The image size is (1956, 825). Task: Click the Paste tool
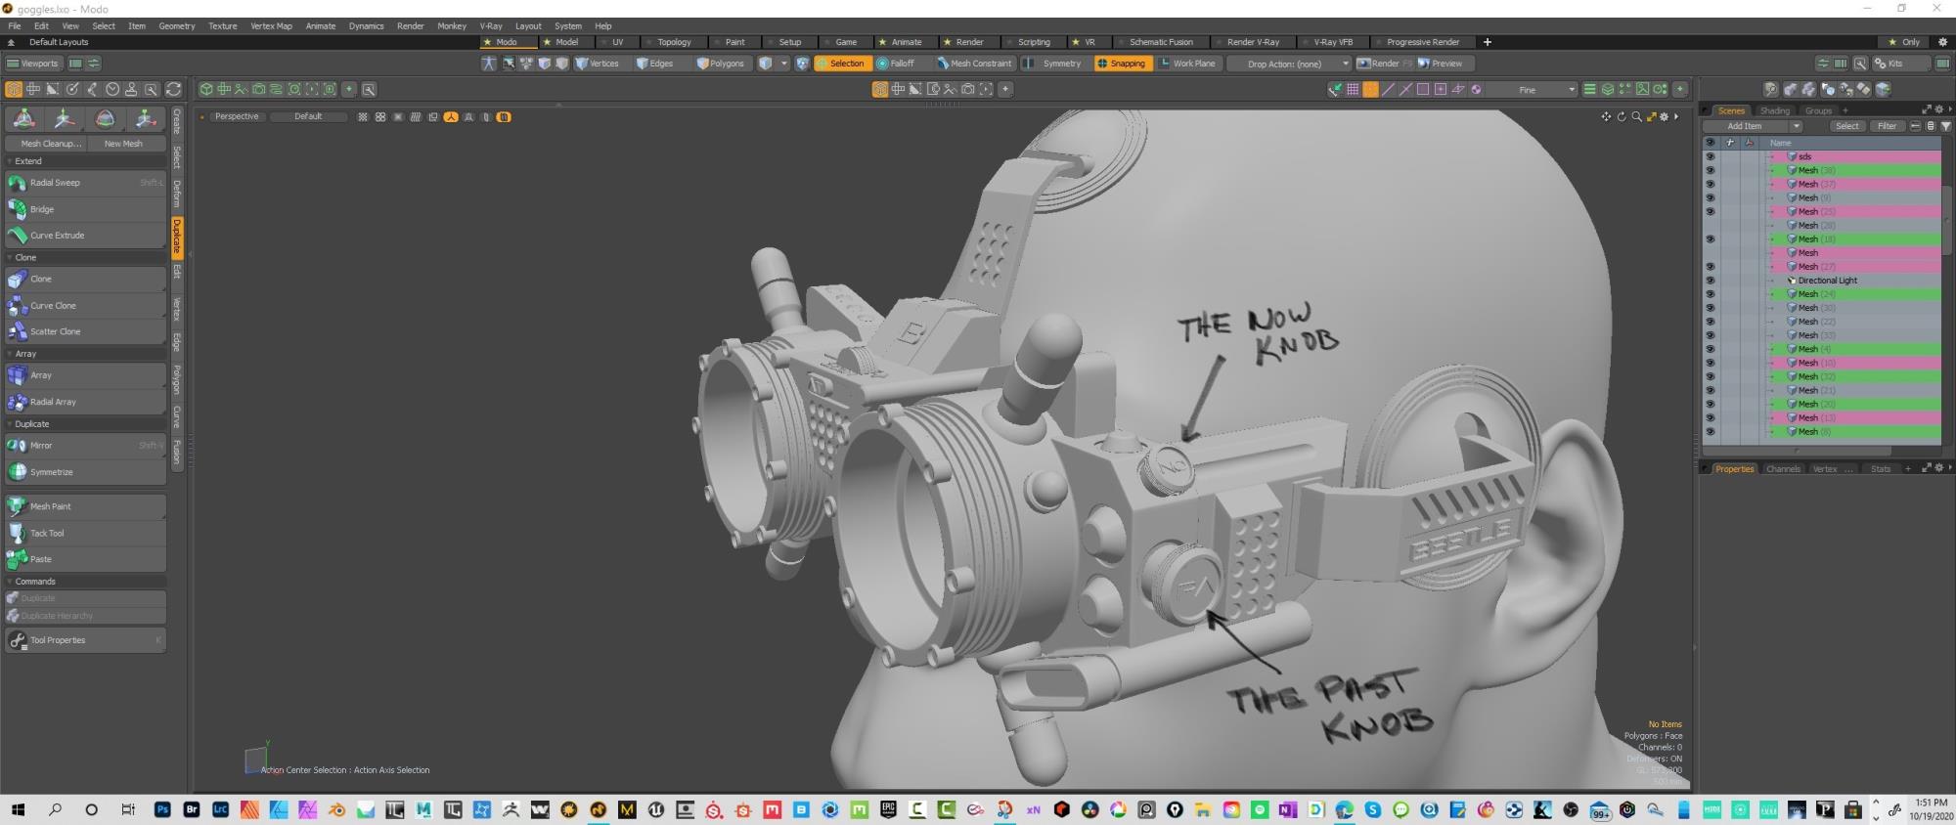tap(85, 559)
